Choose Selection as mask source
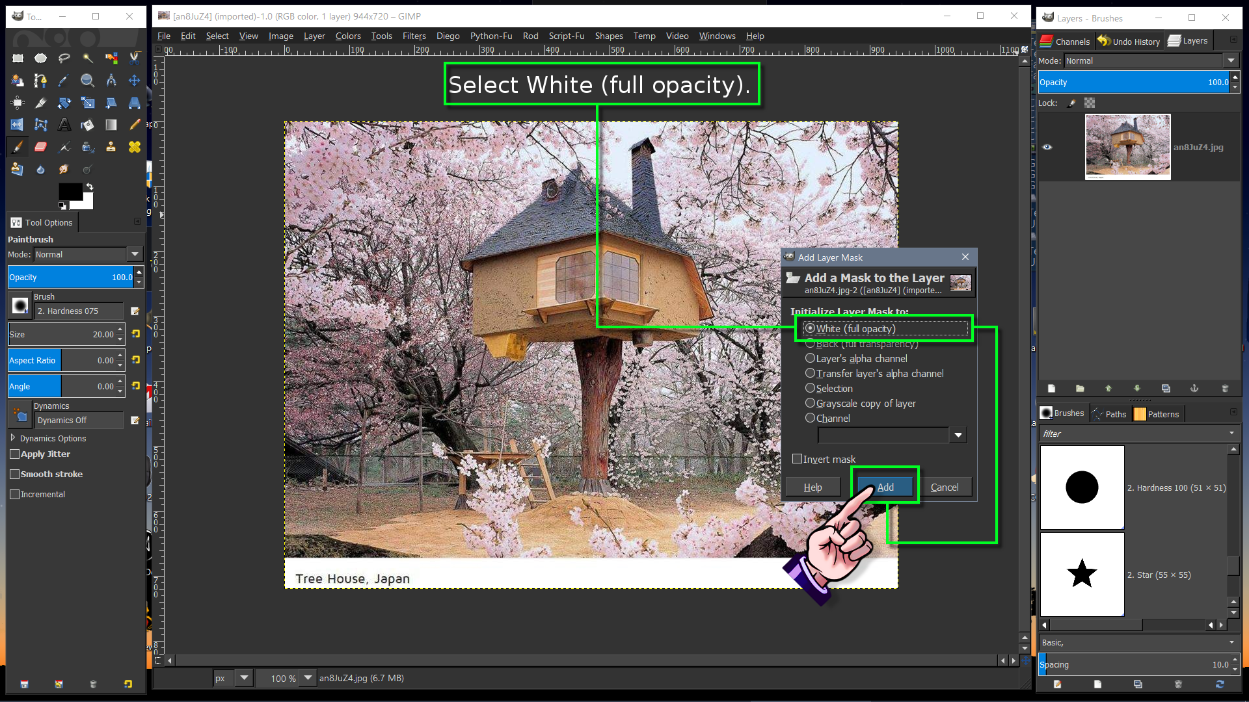Viewport: 1249px width, 702px height. tap(829, 389)
